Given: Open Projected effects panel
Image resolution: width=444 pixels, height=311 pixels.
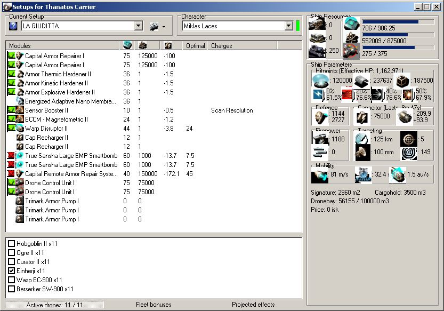Looking at the screenshot, I should pos(253,305).
